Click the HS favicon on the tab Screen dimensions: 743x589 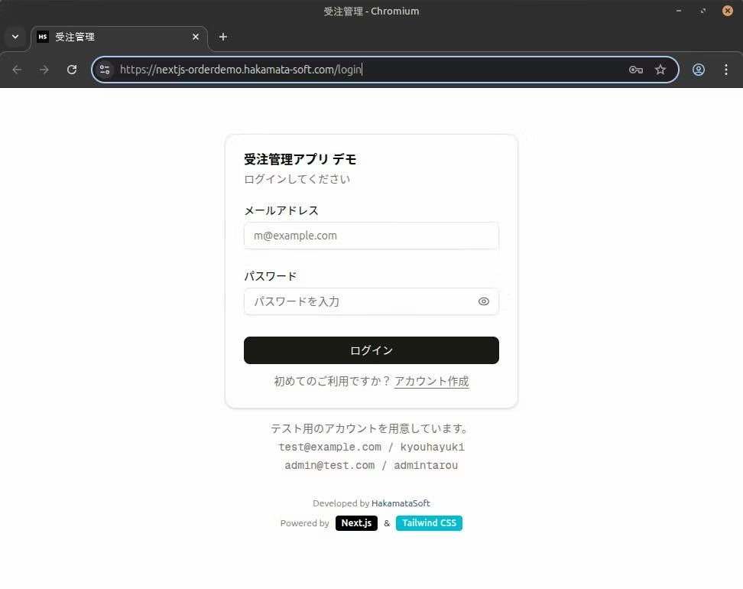[42, 37]
